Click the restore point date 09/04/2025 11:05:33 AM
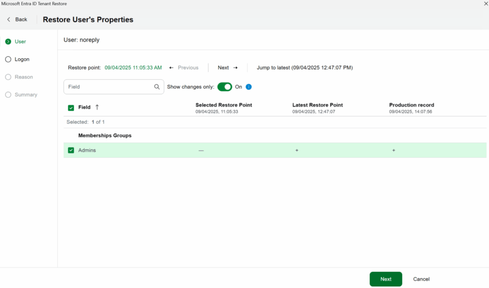Image resolution: width=489 pixels, height=288 pixels. (133, 68)
